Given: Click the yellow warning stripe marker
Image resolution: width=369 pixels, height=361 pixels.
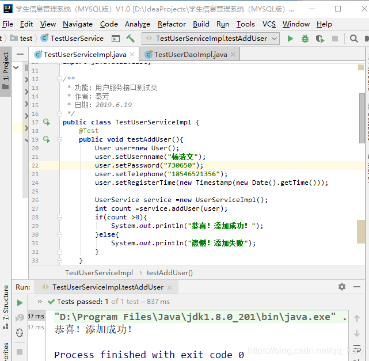Looking at the screenshot, I should [x=361, y=232].
